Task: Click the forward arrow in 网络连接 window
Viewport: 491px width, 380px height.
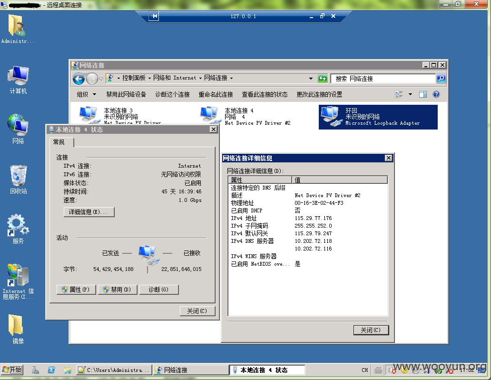Action: (x=92, y=79)
